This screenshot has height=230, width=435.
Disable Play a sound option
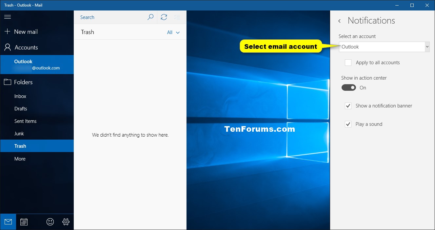[x=348, y=124]
